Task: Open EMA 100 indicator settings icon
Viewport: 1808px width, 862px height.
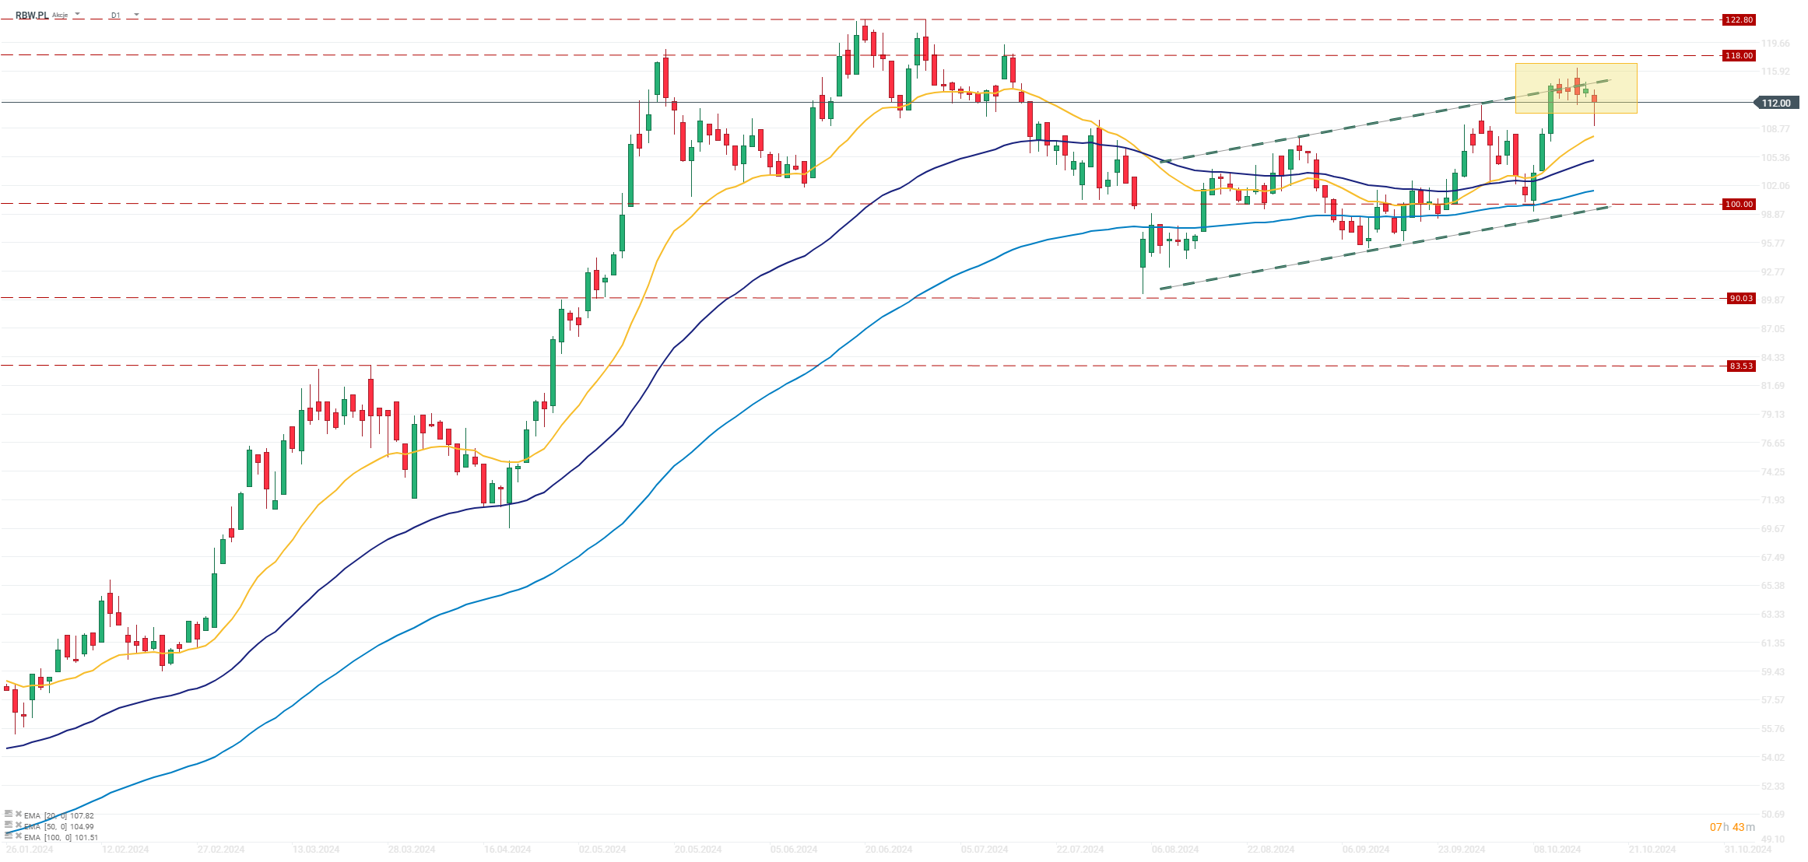Action: tap(9, 836)
